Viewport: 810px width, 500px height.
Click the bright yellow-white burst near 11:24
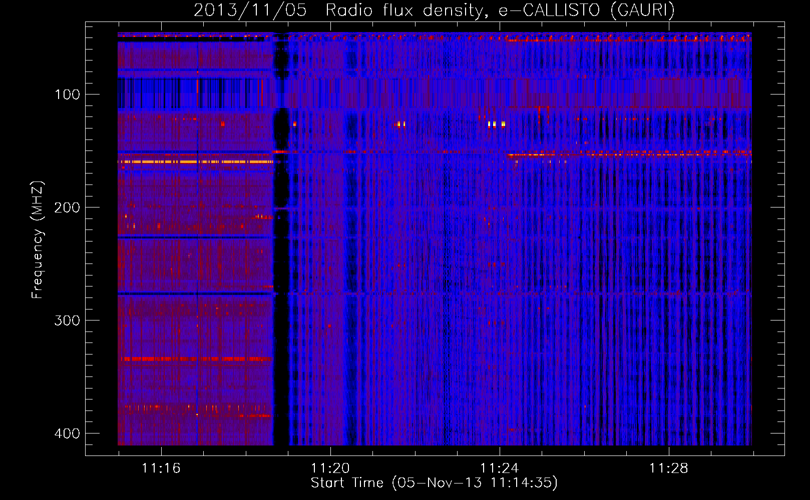tap(496, 124)
